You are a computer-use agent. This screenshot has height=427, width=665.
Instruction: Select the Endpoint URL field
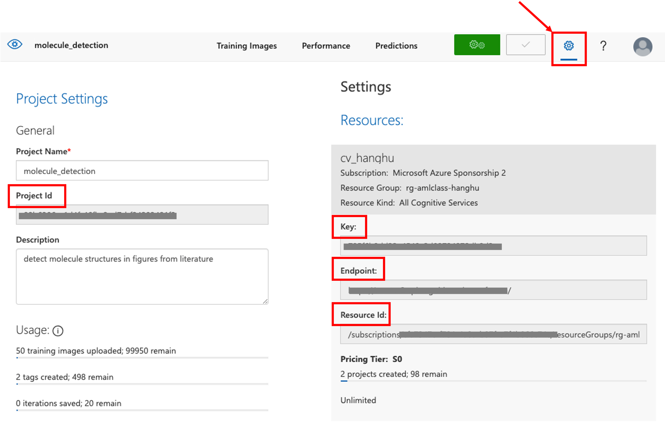pyautogui.click(x=493, y=290)
